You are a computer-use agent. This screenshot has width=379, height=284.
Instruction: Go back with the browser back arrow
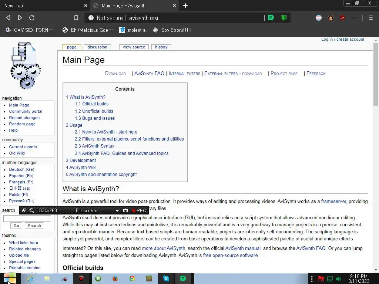[8, 18]
